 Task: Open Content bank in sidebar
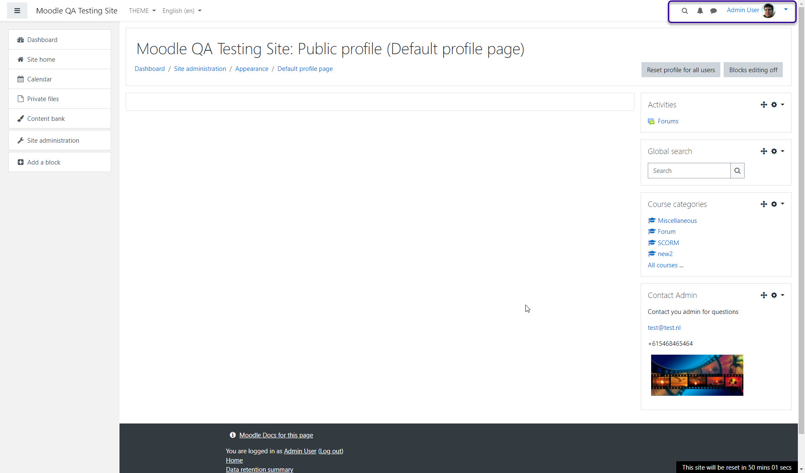[x=60, y=118]
